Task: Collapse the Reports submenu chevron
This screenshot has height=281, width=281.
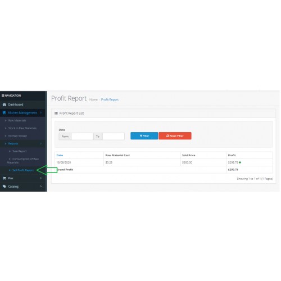Action: (41, 143)
